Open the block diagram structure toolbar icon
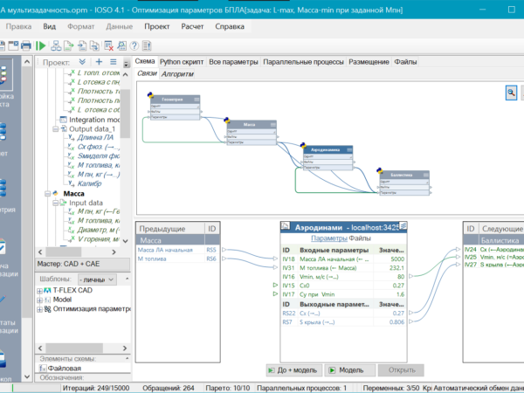The image size is (524, 393). pyautogui.click(x=56, y=45)
